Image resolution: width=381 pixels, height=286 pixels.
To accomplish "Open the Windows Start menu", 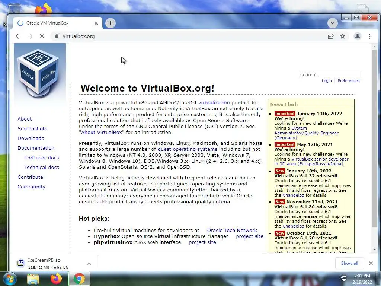I will [x=10, y=279].
